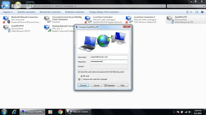Click Network Connections in the breadcrumb
Image resolution: width=206 pixels, height=115 pixels.
64,6
